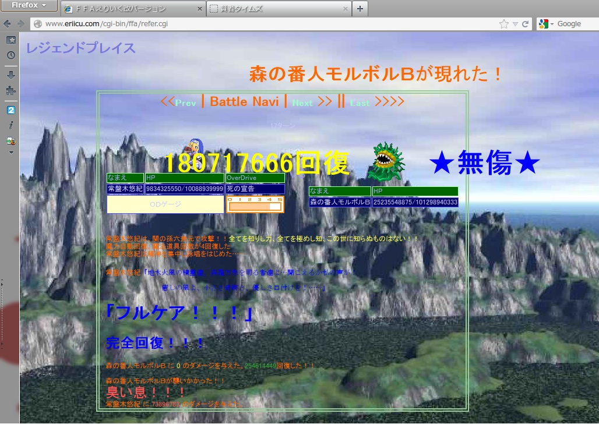Click the 180717666回復 text

point(257,163)
